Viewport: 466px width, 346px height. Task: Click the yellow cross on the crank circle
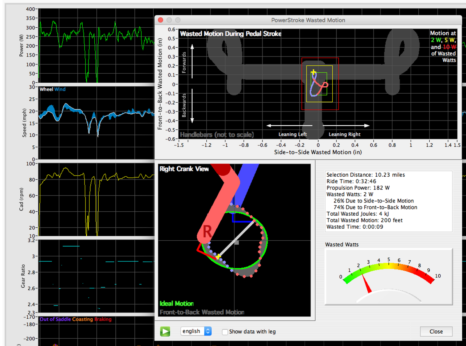tap(218, 257)
